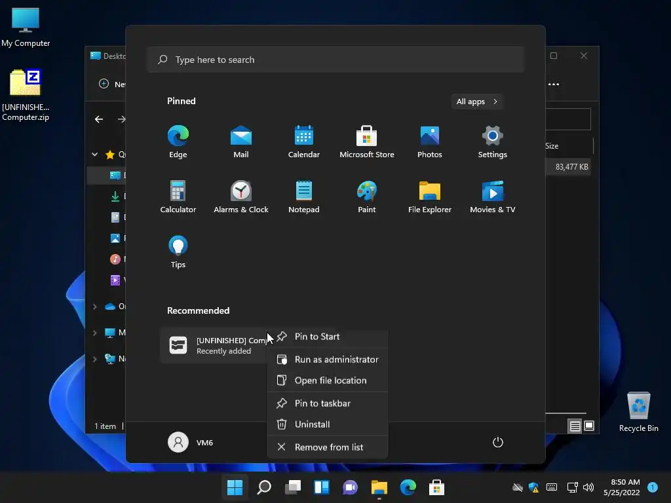
Task: Select the 83,477 KB file row
Action: tap(568, 167)
